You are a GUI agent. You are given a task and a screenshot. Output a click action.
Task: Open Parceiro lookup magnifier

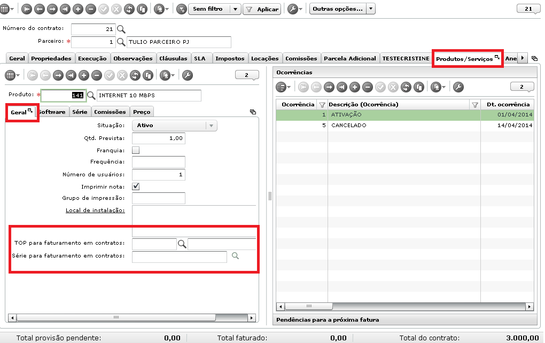121,42
